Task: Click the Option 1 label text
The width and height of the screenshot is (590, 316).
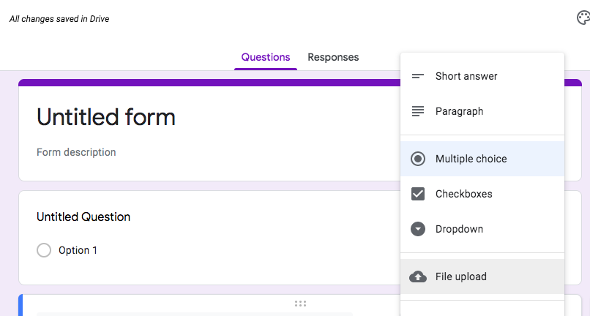Action: point(78,251)
